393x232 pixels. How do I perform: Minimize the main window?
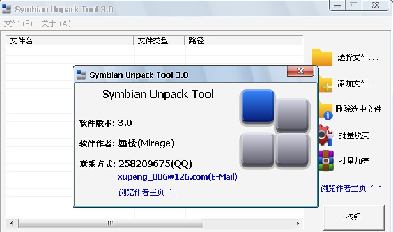[337, 6]
